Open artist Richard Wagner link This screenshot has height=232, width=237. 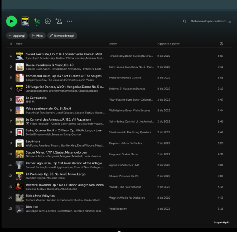tap(36, 200)
